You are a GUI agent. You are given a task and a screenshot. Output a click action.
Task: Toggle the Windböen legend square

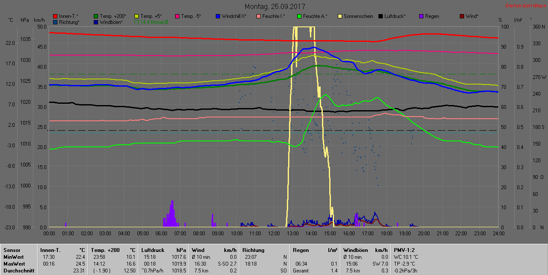(96, 22)
